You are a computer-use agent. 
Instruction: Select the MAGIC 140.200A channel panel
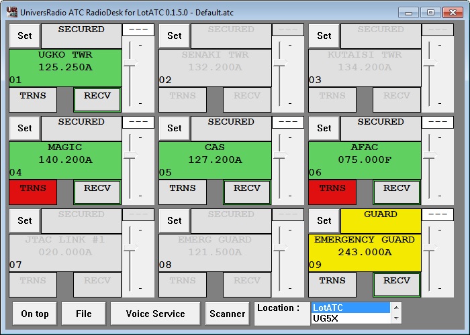[x=65, y=160]
